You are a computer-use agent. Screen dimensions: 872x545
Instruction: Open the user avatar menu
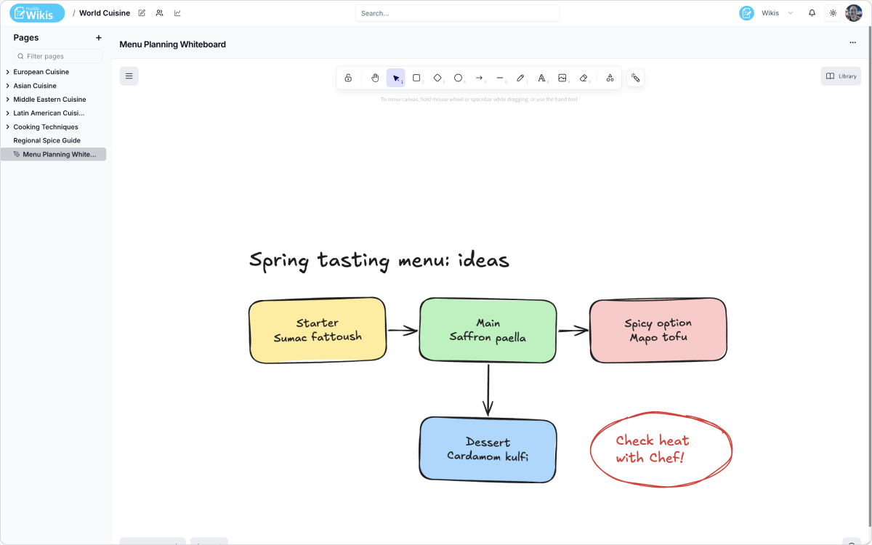tap(854, 13)
